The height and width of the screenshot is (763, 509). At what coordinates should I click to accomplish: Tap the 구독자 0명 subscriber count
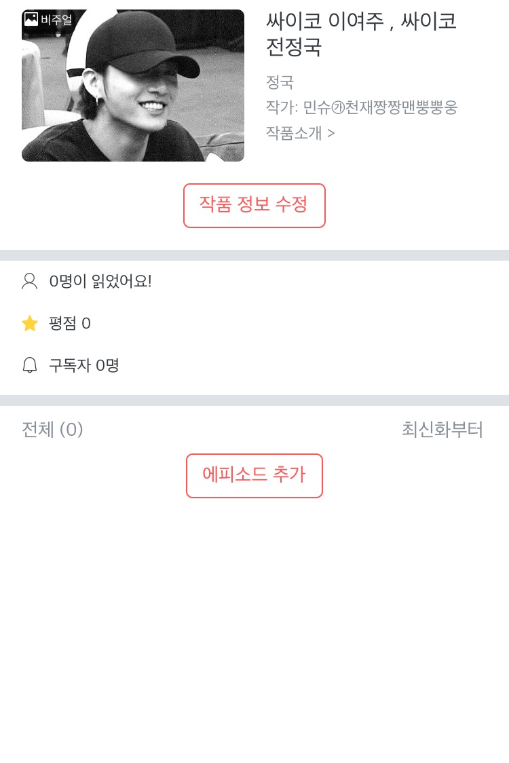tap(83, 365)
